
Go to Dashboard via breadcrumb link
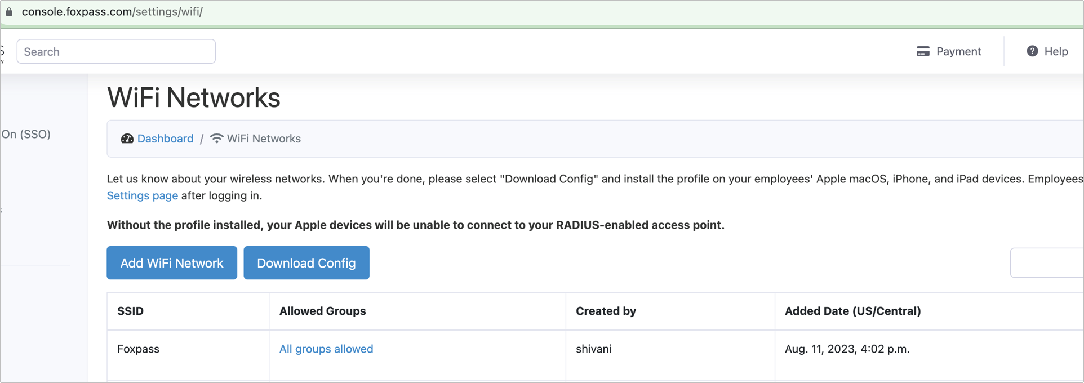[165, 139]
